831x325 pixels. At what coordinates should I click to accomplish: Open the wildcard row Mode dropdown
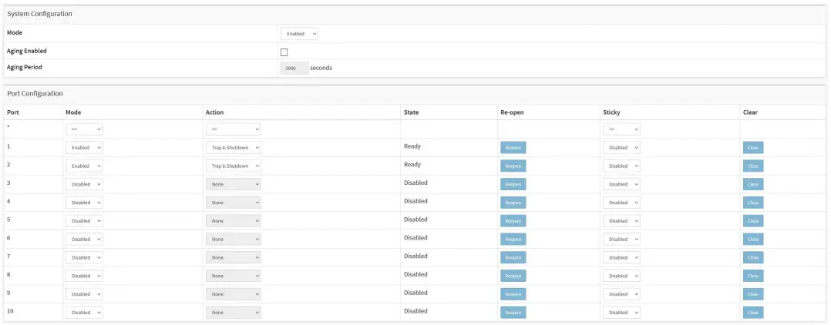(x=84, y=129)
